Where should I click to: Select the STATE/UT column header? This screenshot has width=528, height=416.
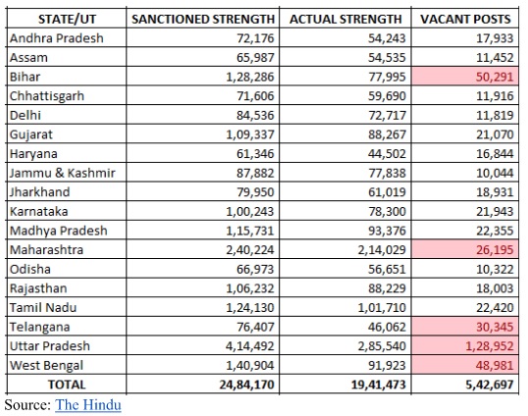(67, 19)
